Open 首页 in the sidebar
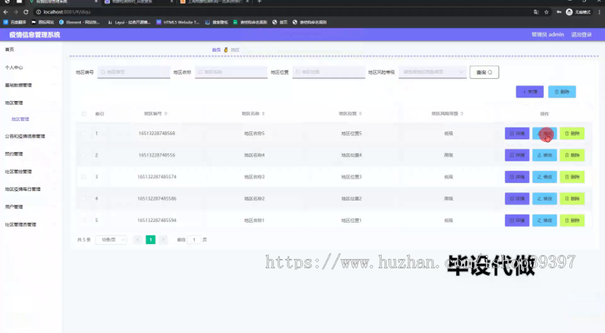The height and width of the screenshot is (333, 605). 31,50
